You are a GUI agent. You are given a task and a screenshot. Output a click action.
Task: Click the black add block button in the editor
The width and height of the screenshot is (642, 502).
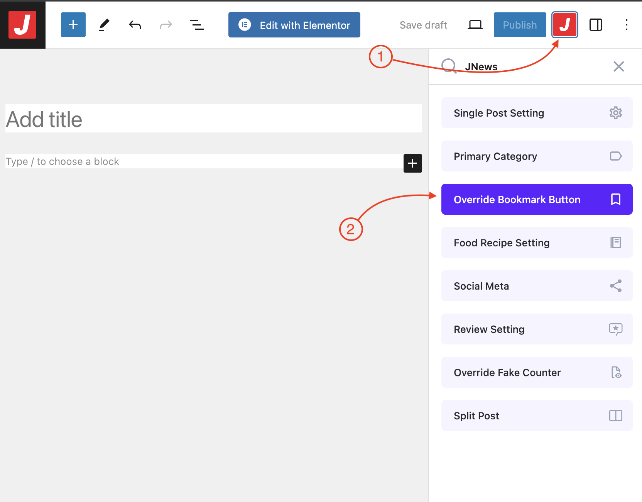[412, 163]
